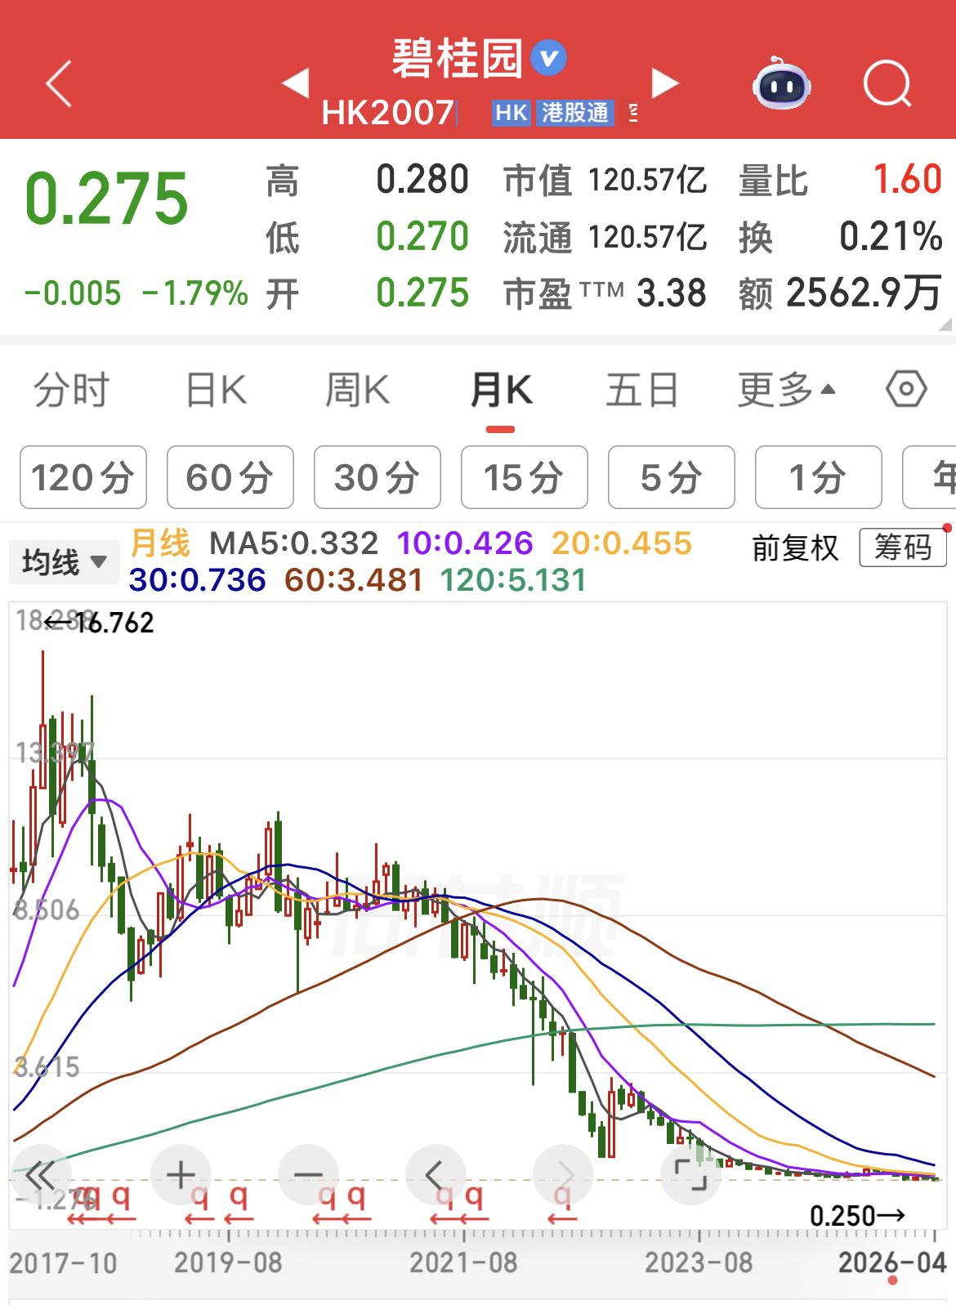Image resolution: width=956 pixels, height=1305 pixels.
Task: Tap the MA 120:5.131 green legend
Action: tap(513, 580)
